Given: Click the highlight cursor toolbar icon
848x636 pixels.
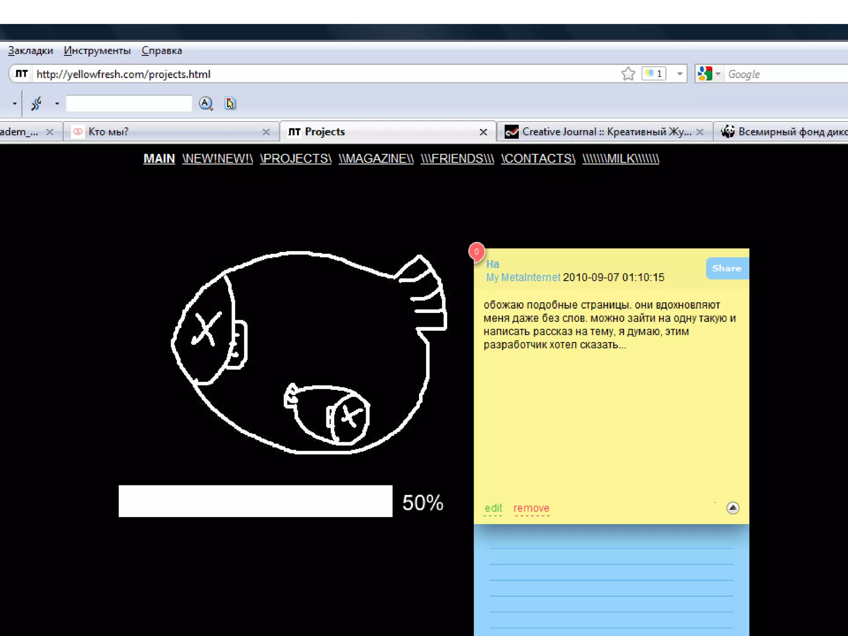Looking at the screenshot, I should click(230, 103).
